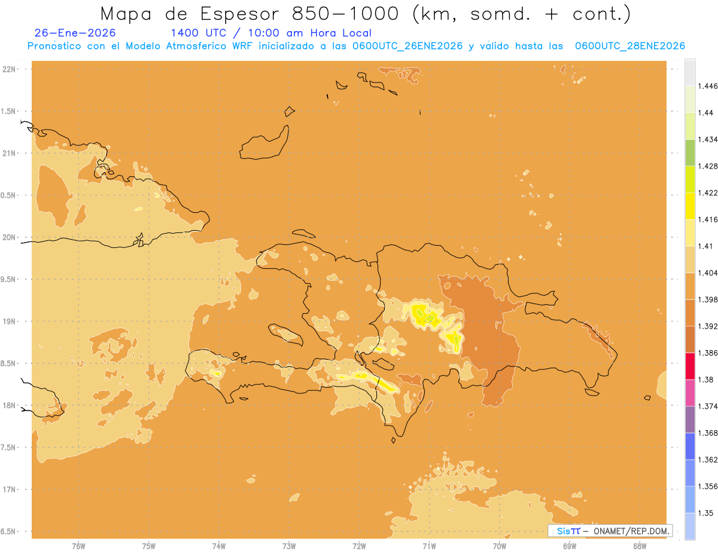Click the '21N' latitude axis label
Viewport: 718px width, 554px height.
click(9, 153)
